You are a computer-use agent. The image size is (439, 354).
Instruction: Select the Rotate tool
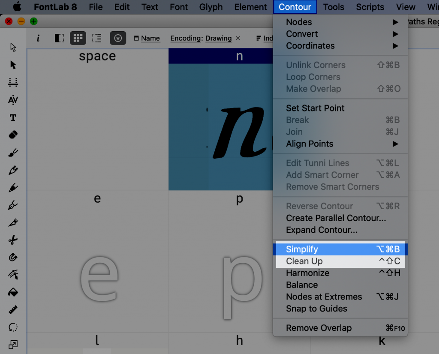click(13, 327)
